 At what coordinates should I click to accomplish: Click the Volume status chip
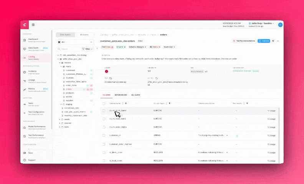pos(121,47)
